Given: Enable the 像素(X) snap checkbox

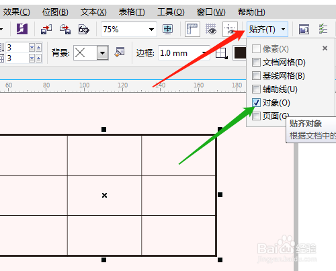Looking at the screenshot, I should point(256,48).
